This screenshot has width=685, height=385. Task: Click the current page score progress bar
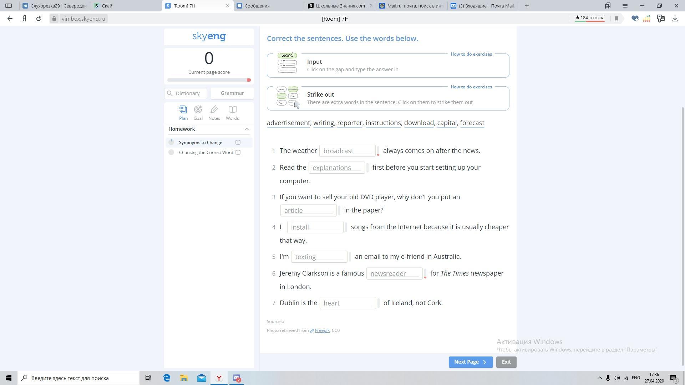[x=209, y=80]
